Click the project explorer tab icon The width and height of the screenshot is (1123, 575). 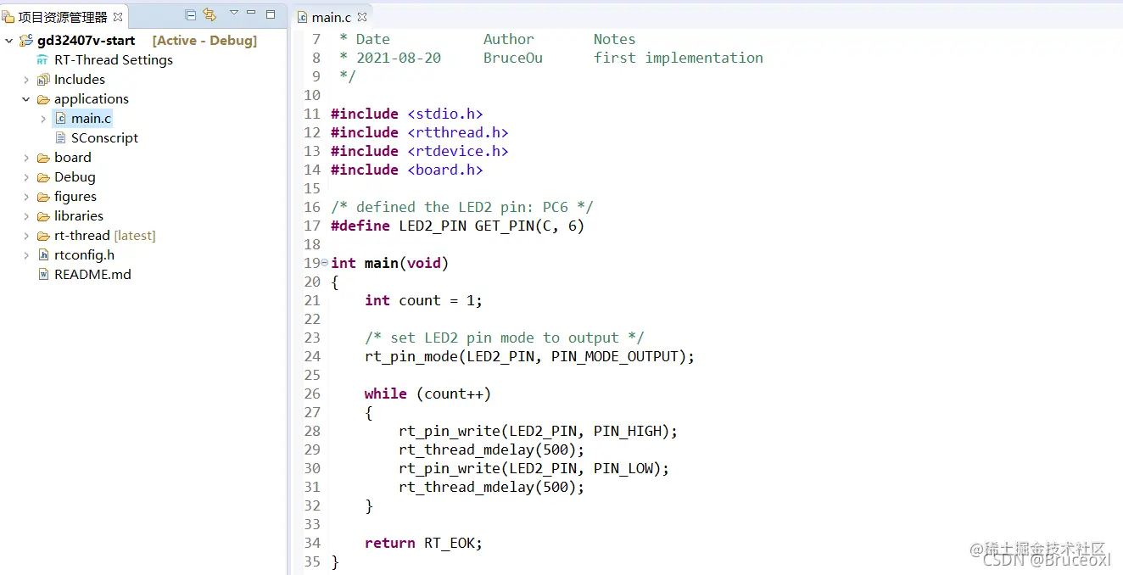[x=8, y=16]
